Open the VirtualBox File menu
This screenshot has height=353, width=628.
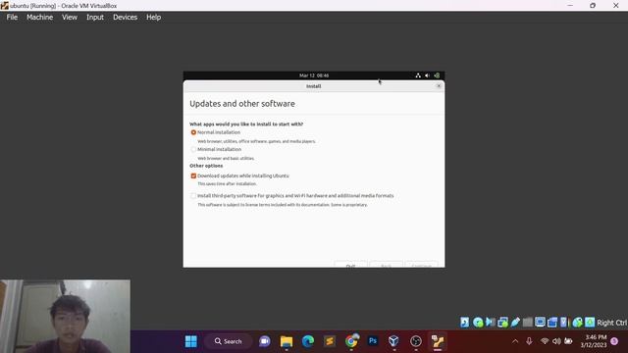[12, 18]
